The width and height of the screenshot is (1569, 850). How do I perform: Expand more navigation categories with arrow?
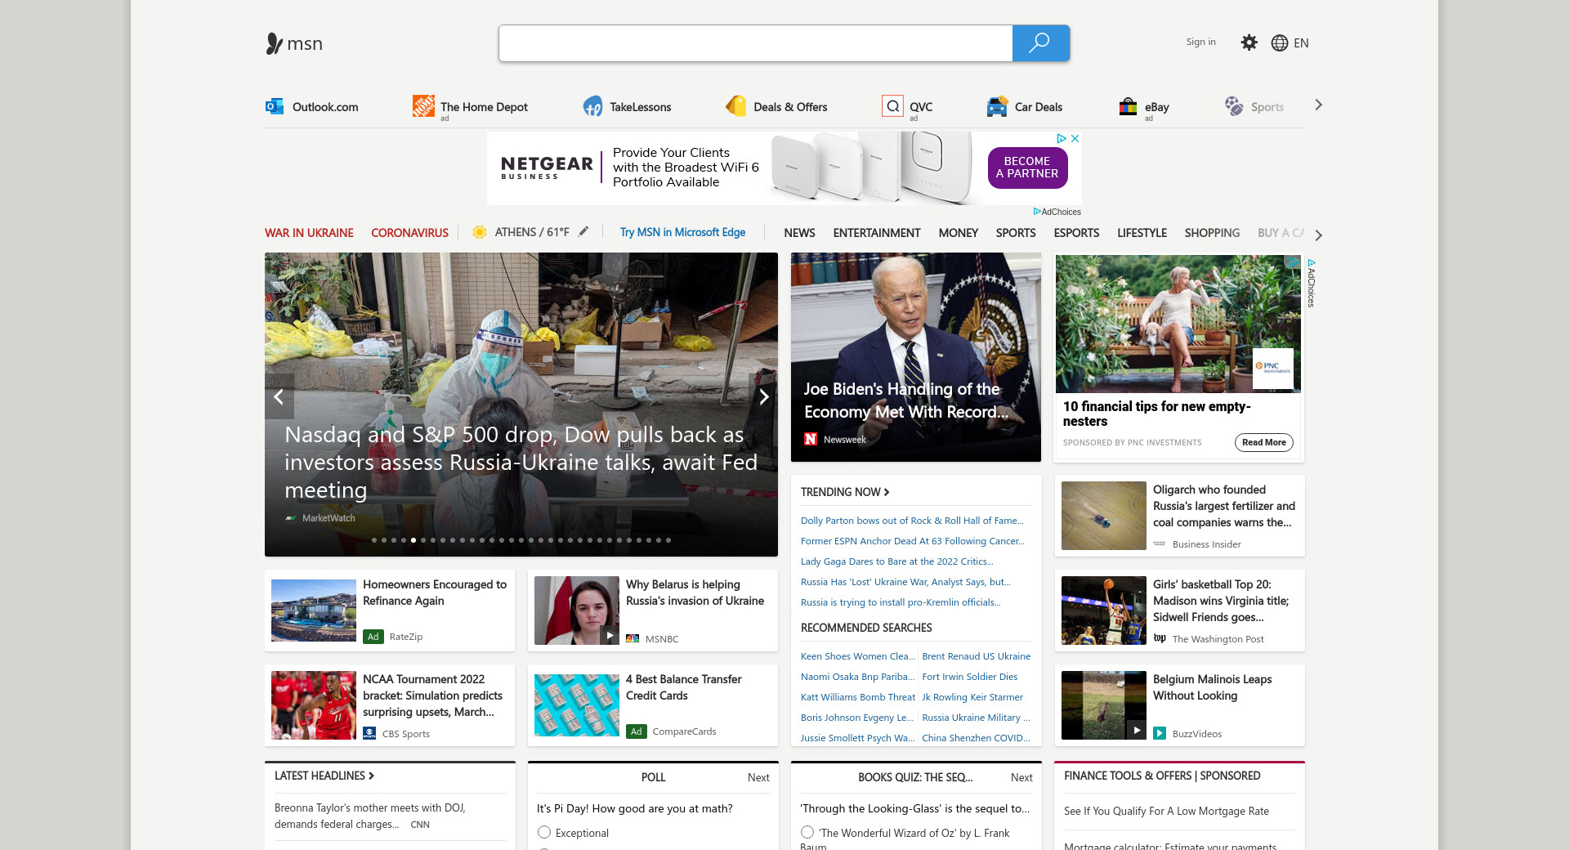pyautogui.click(x=1318, y=235)
